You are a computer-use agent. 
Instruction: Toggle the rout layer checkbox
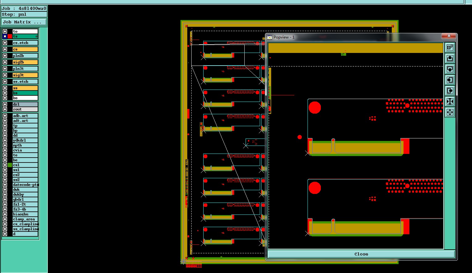pos(5,109)
